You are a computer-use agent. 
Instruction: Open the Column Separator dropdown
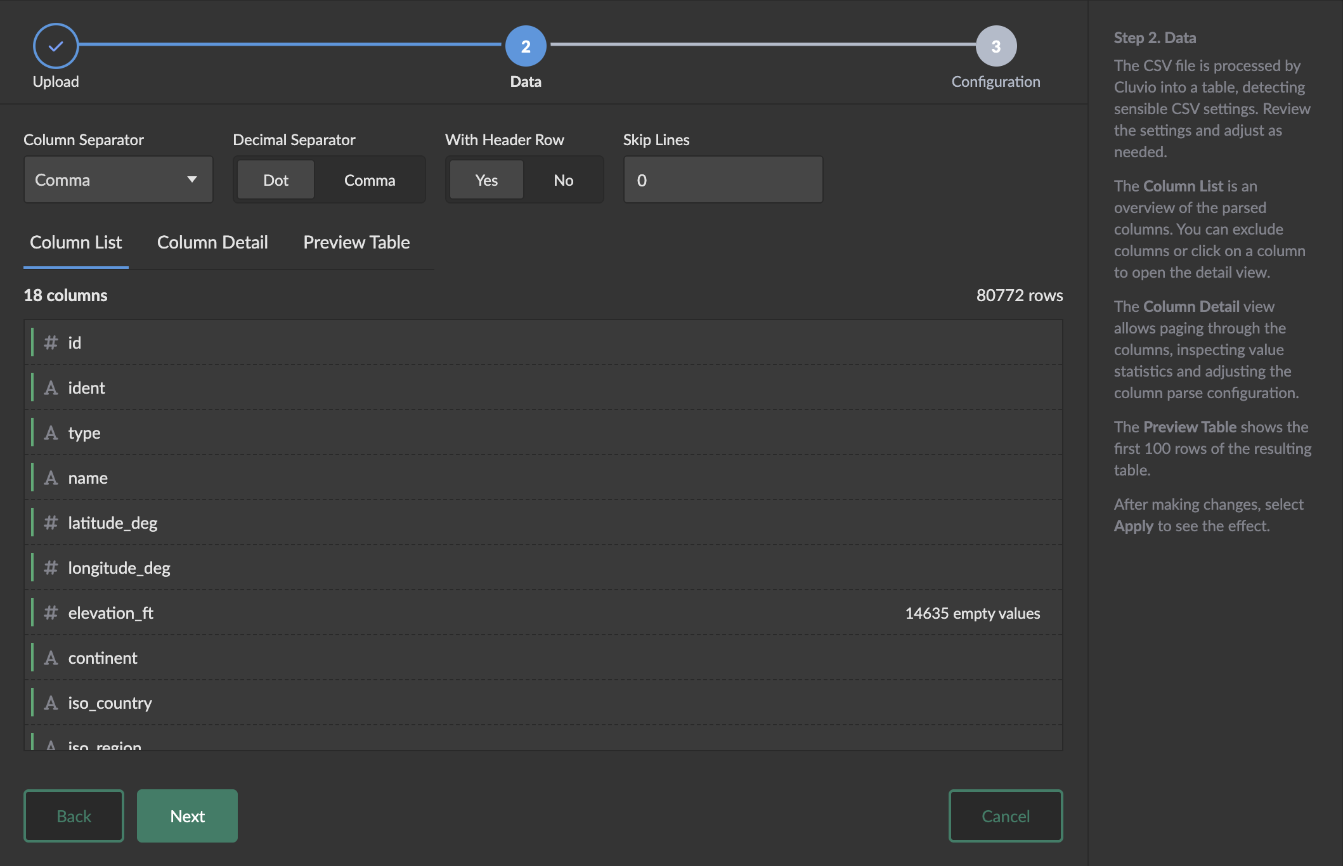tap(118, 180)
